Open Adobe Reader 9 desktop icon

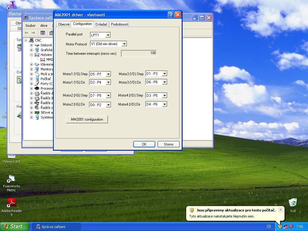coord(11,203)
